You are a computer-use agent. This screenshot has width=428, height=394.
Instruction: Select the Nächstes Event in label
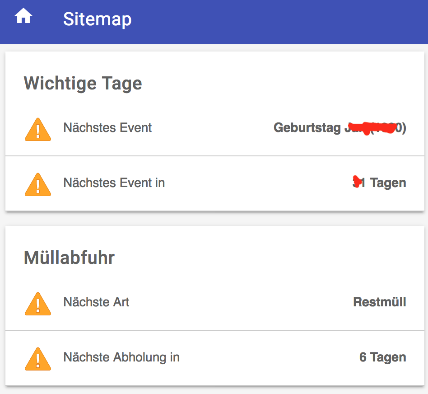114,183
